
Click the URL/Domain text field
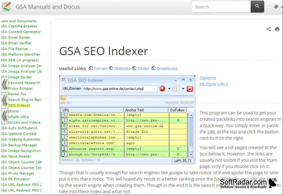[120, 89]
